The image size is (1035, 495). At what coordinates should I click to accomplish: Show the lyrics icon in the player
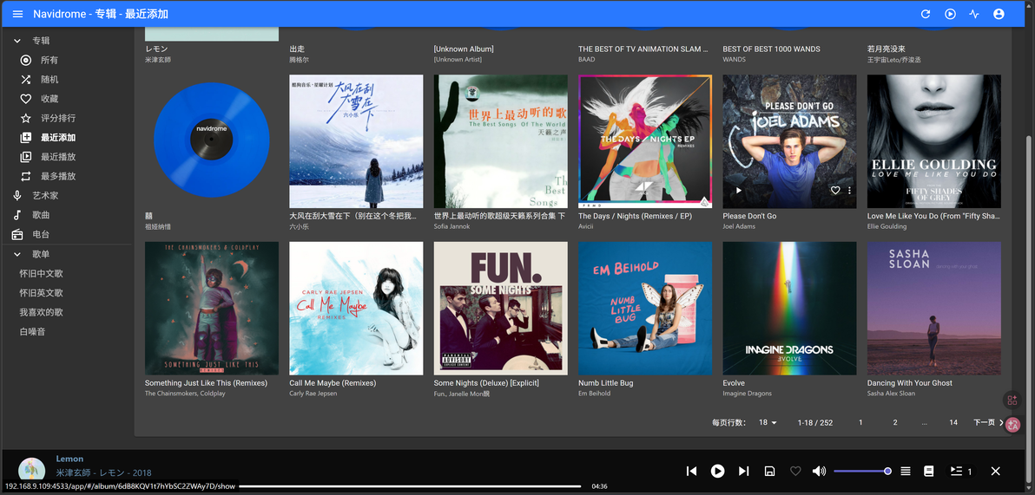click(x=929, y=471)
